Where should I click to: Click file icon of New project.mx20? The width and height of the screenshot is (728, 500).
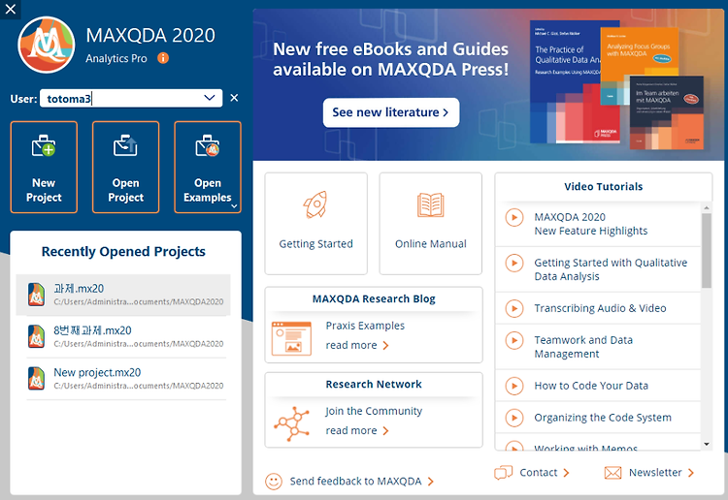click(36, 379)
